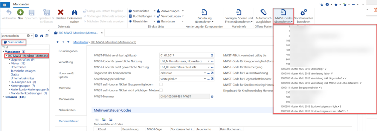Open the Nebenkosten section
The image size is (377, 131).
pos(67,110)
